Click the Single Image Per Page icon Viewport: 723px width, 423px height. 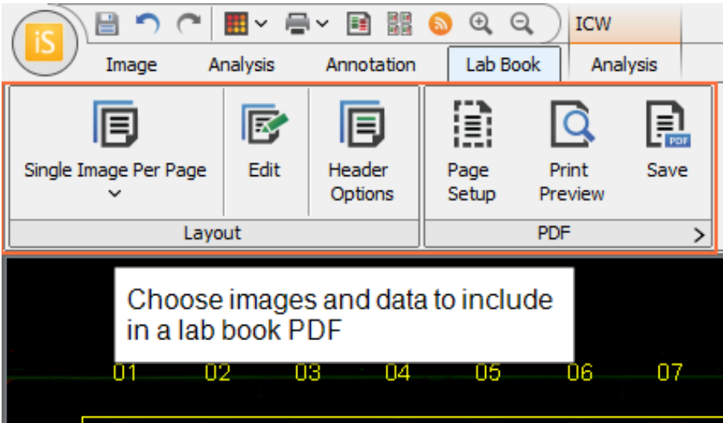[115, 124]
